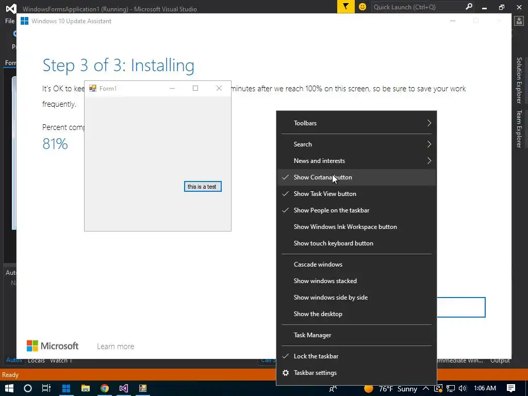Open the Immediate Window tab
The height and width of the screenshot is (396, 528).
tap(460, 360)
